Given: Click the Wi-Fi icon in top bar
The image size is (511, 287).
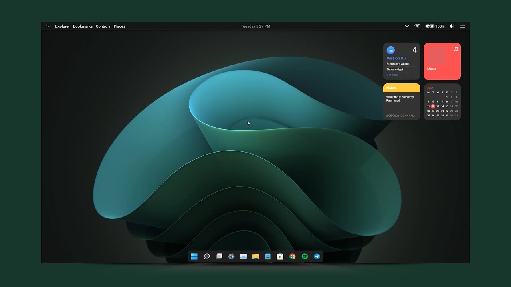Looking at the screenshot, I should click(x=417, y=26).
